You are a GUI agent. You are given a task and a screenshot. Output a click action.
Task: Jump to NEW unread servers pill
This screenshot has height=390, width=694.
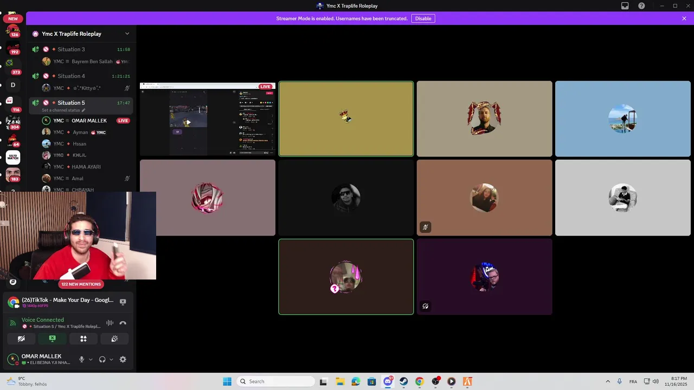point(13,18)
